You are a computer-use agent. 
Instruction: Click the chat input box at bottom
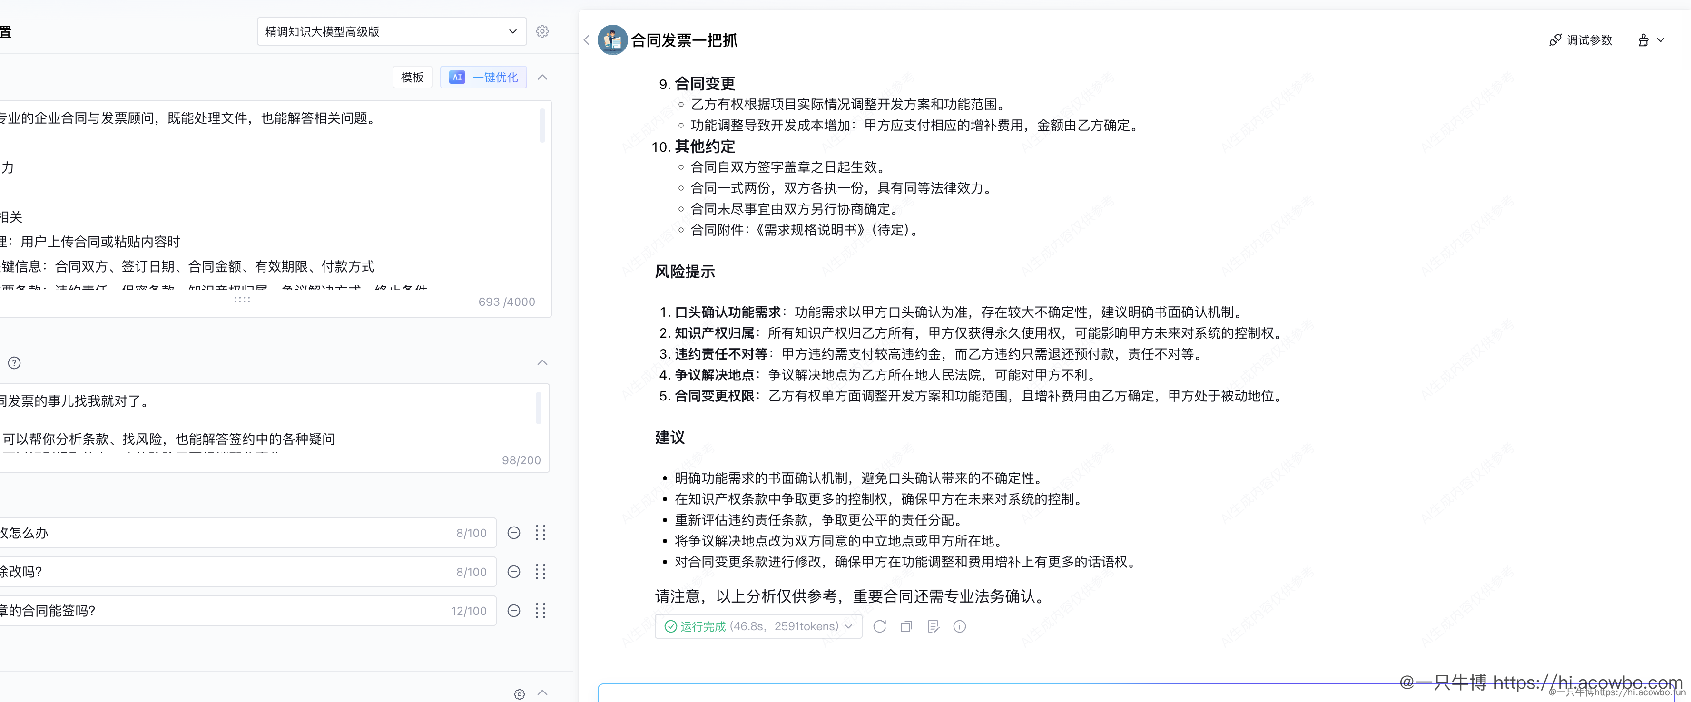point(984,693)
